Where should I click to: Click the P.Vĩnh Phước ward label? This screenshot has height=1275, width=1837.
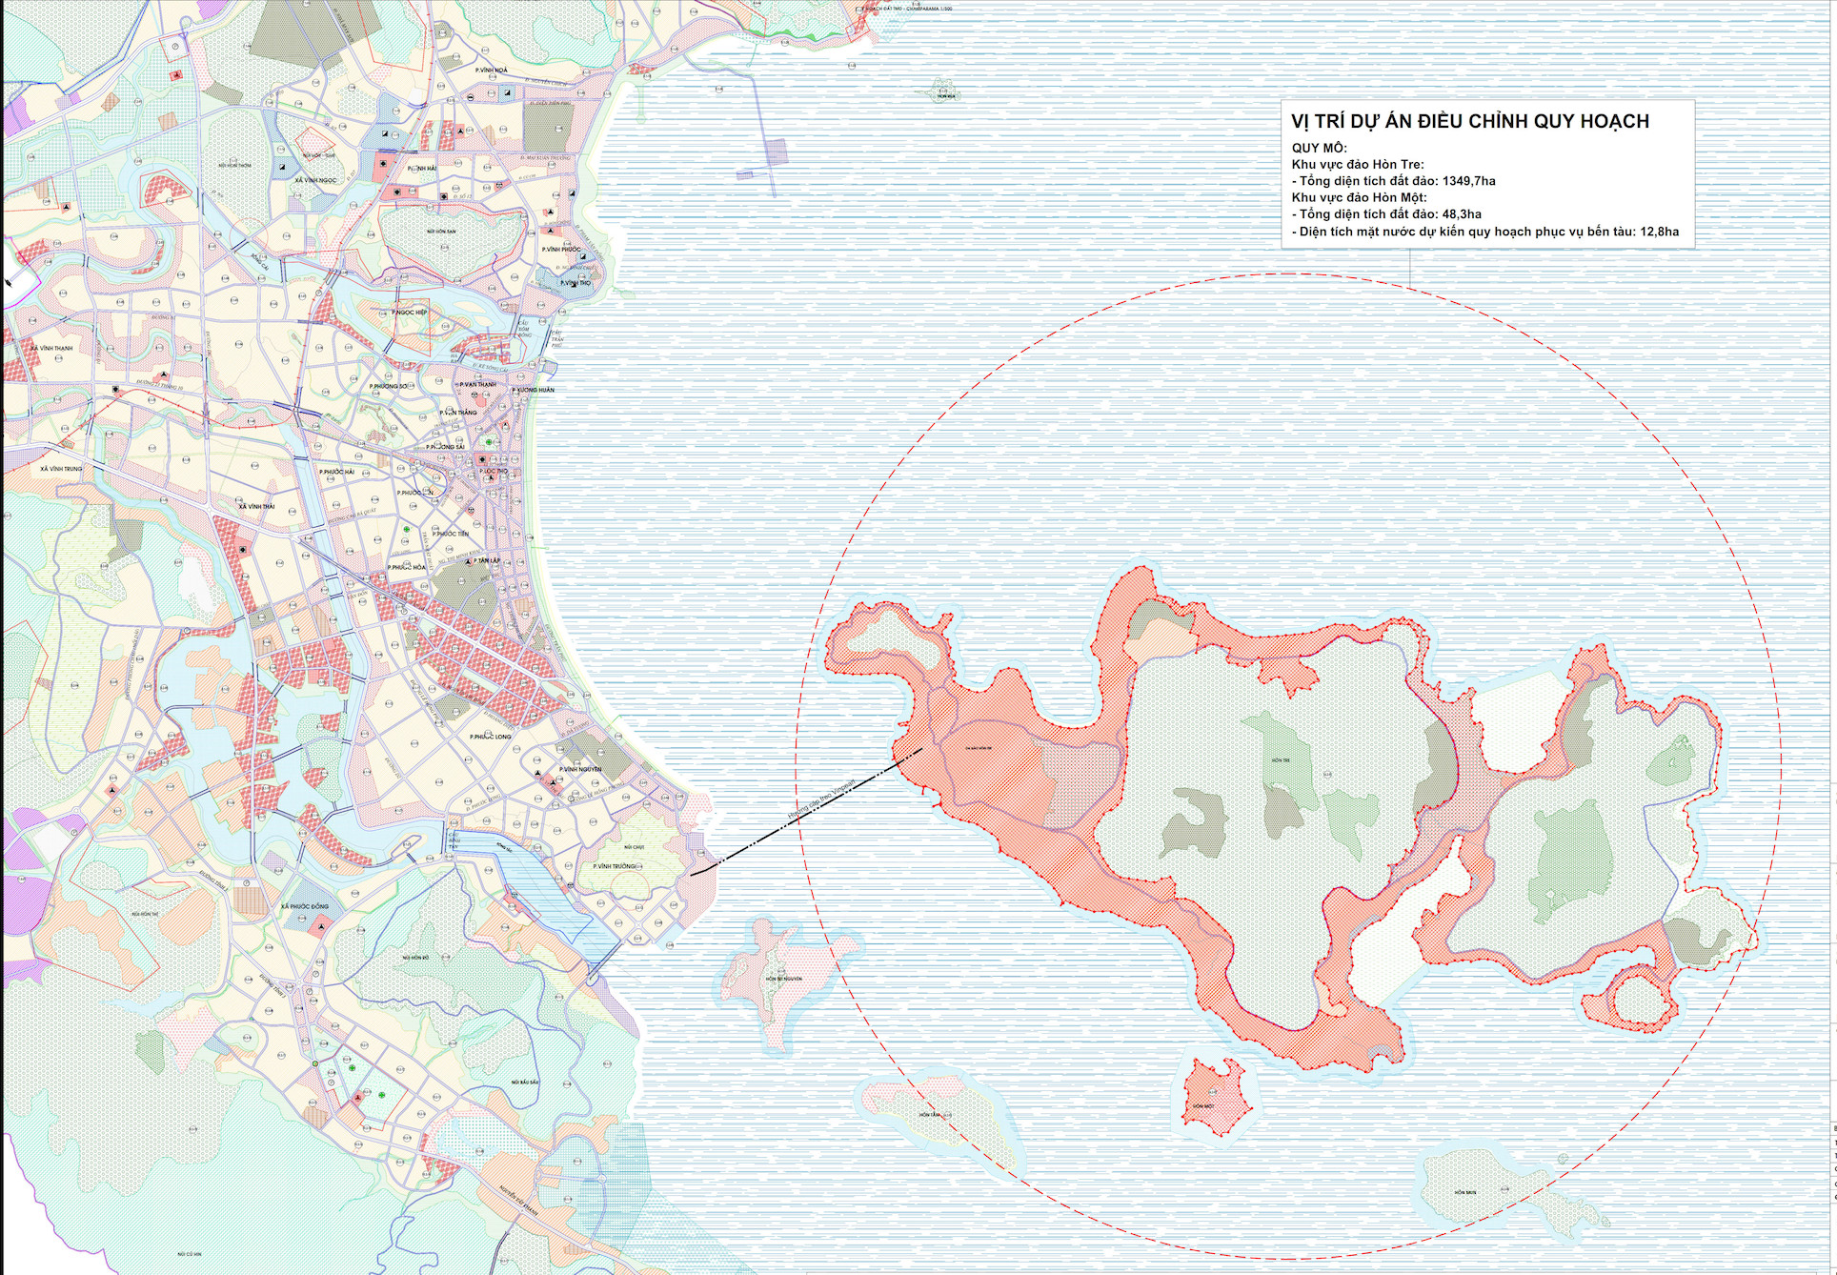point(561,250)
